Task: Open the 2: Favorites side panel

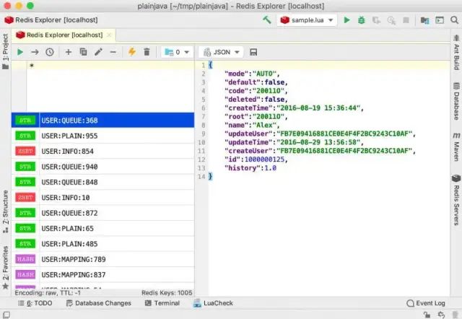Action: (x=6, y=267)
